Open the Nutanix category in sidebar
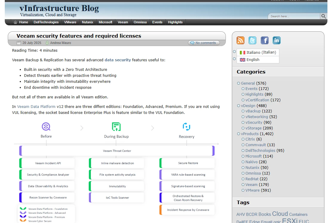This screenshot has width=334, height=223. (252, 168)
